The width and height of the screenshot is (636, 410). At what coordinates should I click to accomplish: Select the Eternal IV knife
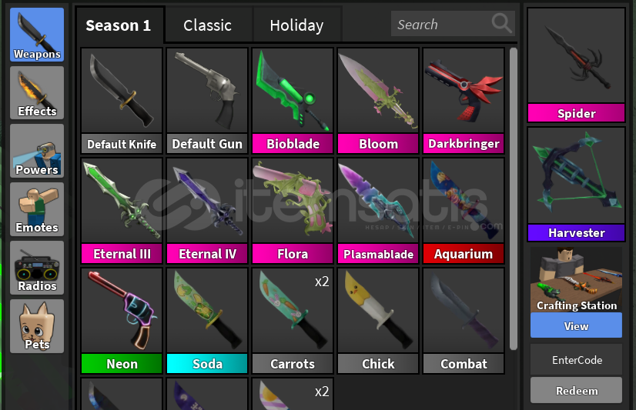tap(207, 211)
